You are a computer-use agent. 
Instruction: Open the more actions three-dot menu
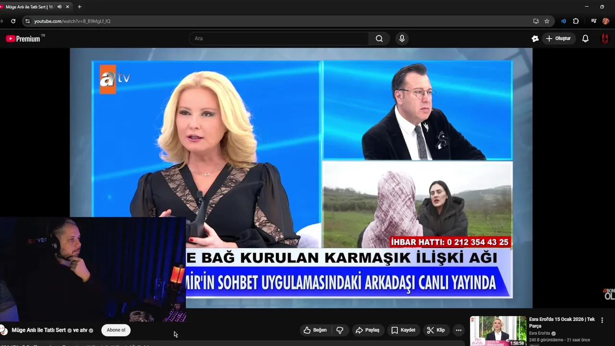[x=458, y=330]
